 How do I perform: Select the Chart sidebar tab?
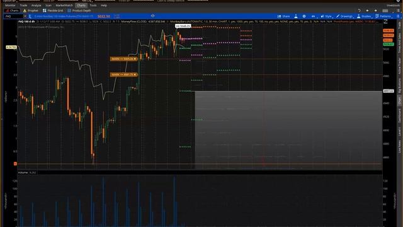(x=399, y=101)
